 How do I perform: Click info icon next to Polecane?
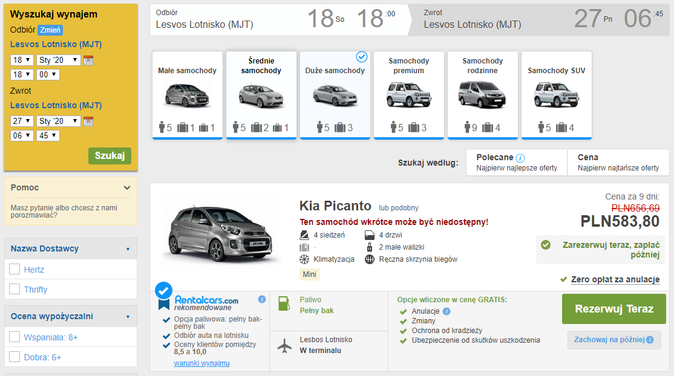tap(520, 158)
